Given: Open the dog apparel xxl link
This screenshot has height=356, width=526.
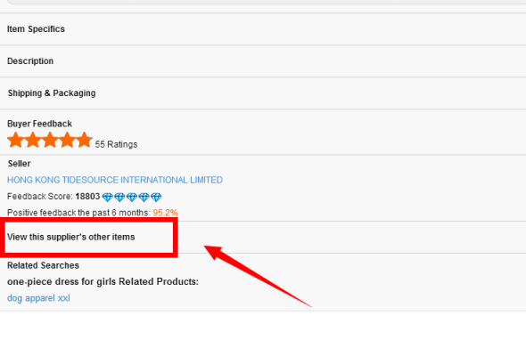Looking at the screenshot, I should pos(38,298).
